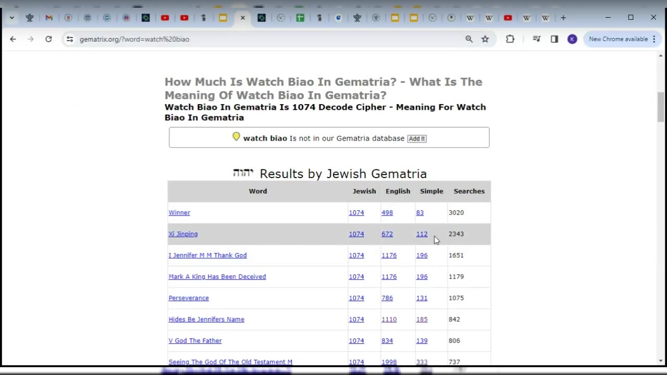Open Hides Be Jennifers Name link
The height and width of the screenshot is (375, 667).
(206, 319)
